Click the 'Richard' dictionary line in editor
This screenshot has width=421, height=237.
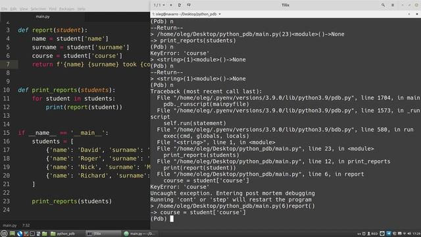tap(98, 176)
